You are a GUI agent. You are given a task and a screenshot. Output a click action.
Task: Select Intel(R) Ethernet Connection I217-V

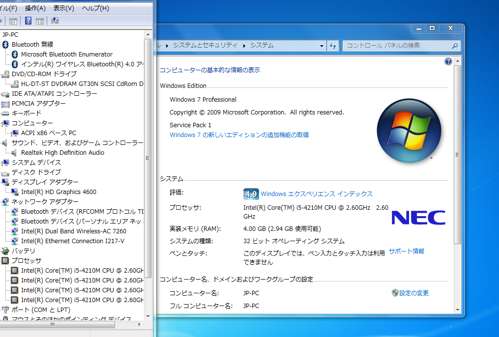tap(73, 241)
